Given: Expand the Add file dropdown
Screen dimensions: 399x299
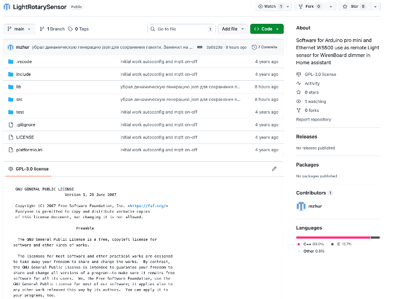Looking at the screenshot, I should pyautogui.click(x=232, y=29).
